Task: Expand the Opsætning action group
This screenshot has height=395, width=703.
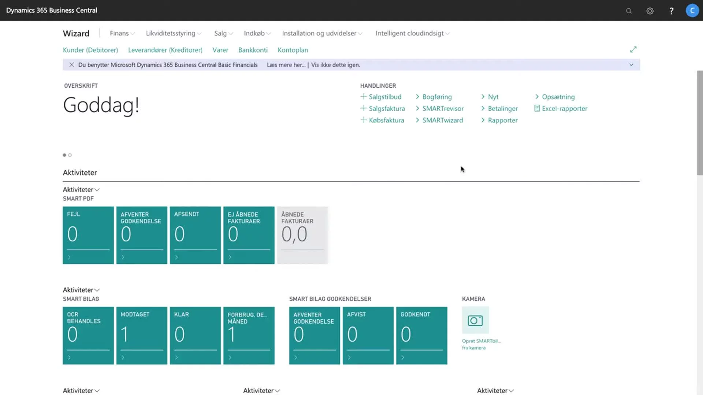Action: (x=555, y=97)
